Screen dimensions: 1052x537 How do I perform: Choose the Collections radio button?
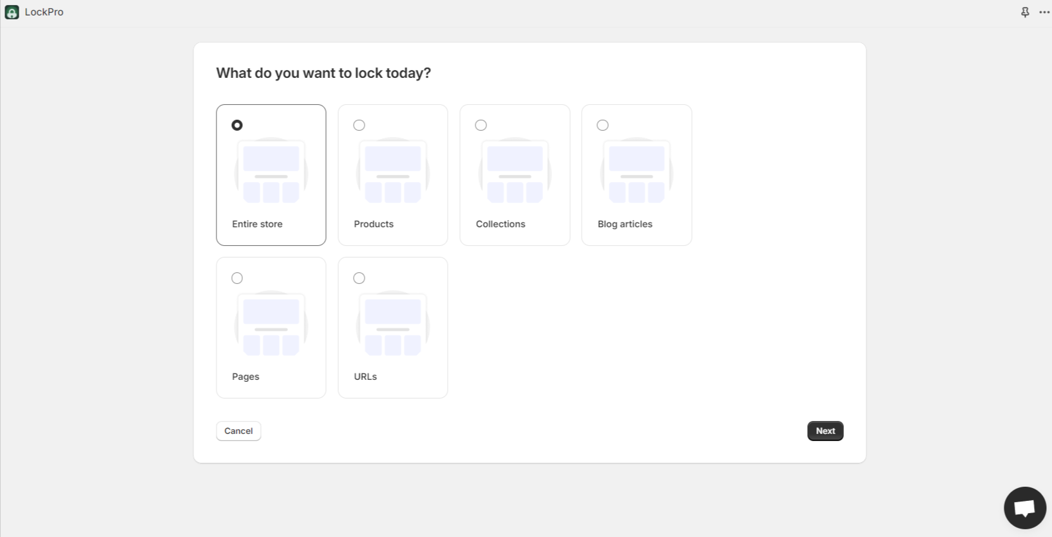pyautogui.click(x=481, y=126)
